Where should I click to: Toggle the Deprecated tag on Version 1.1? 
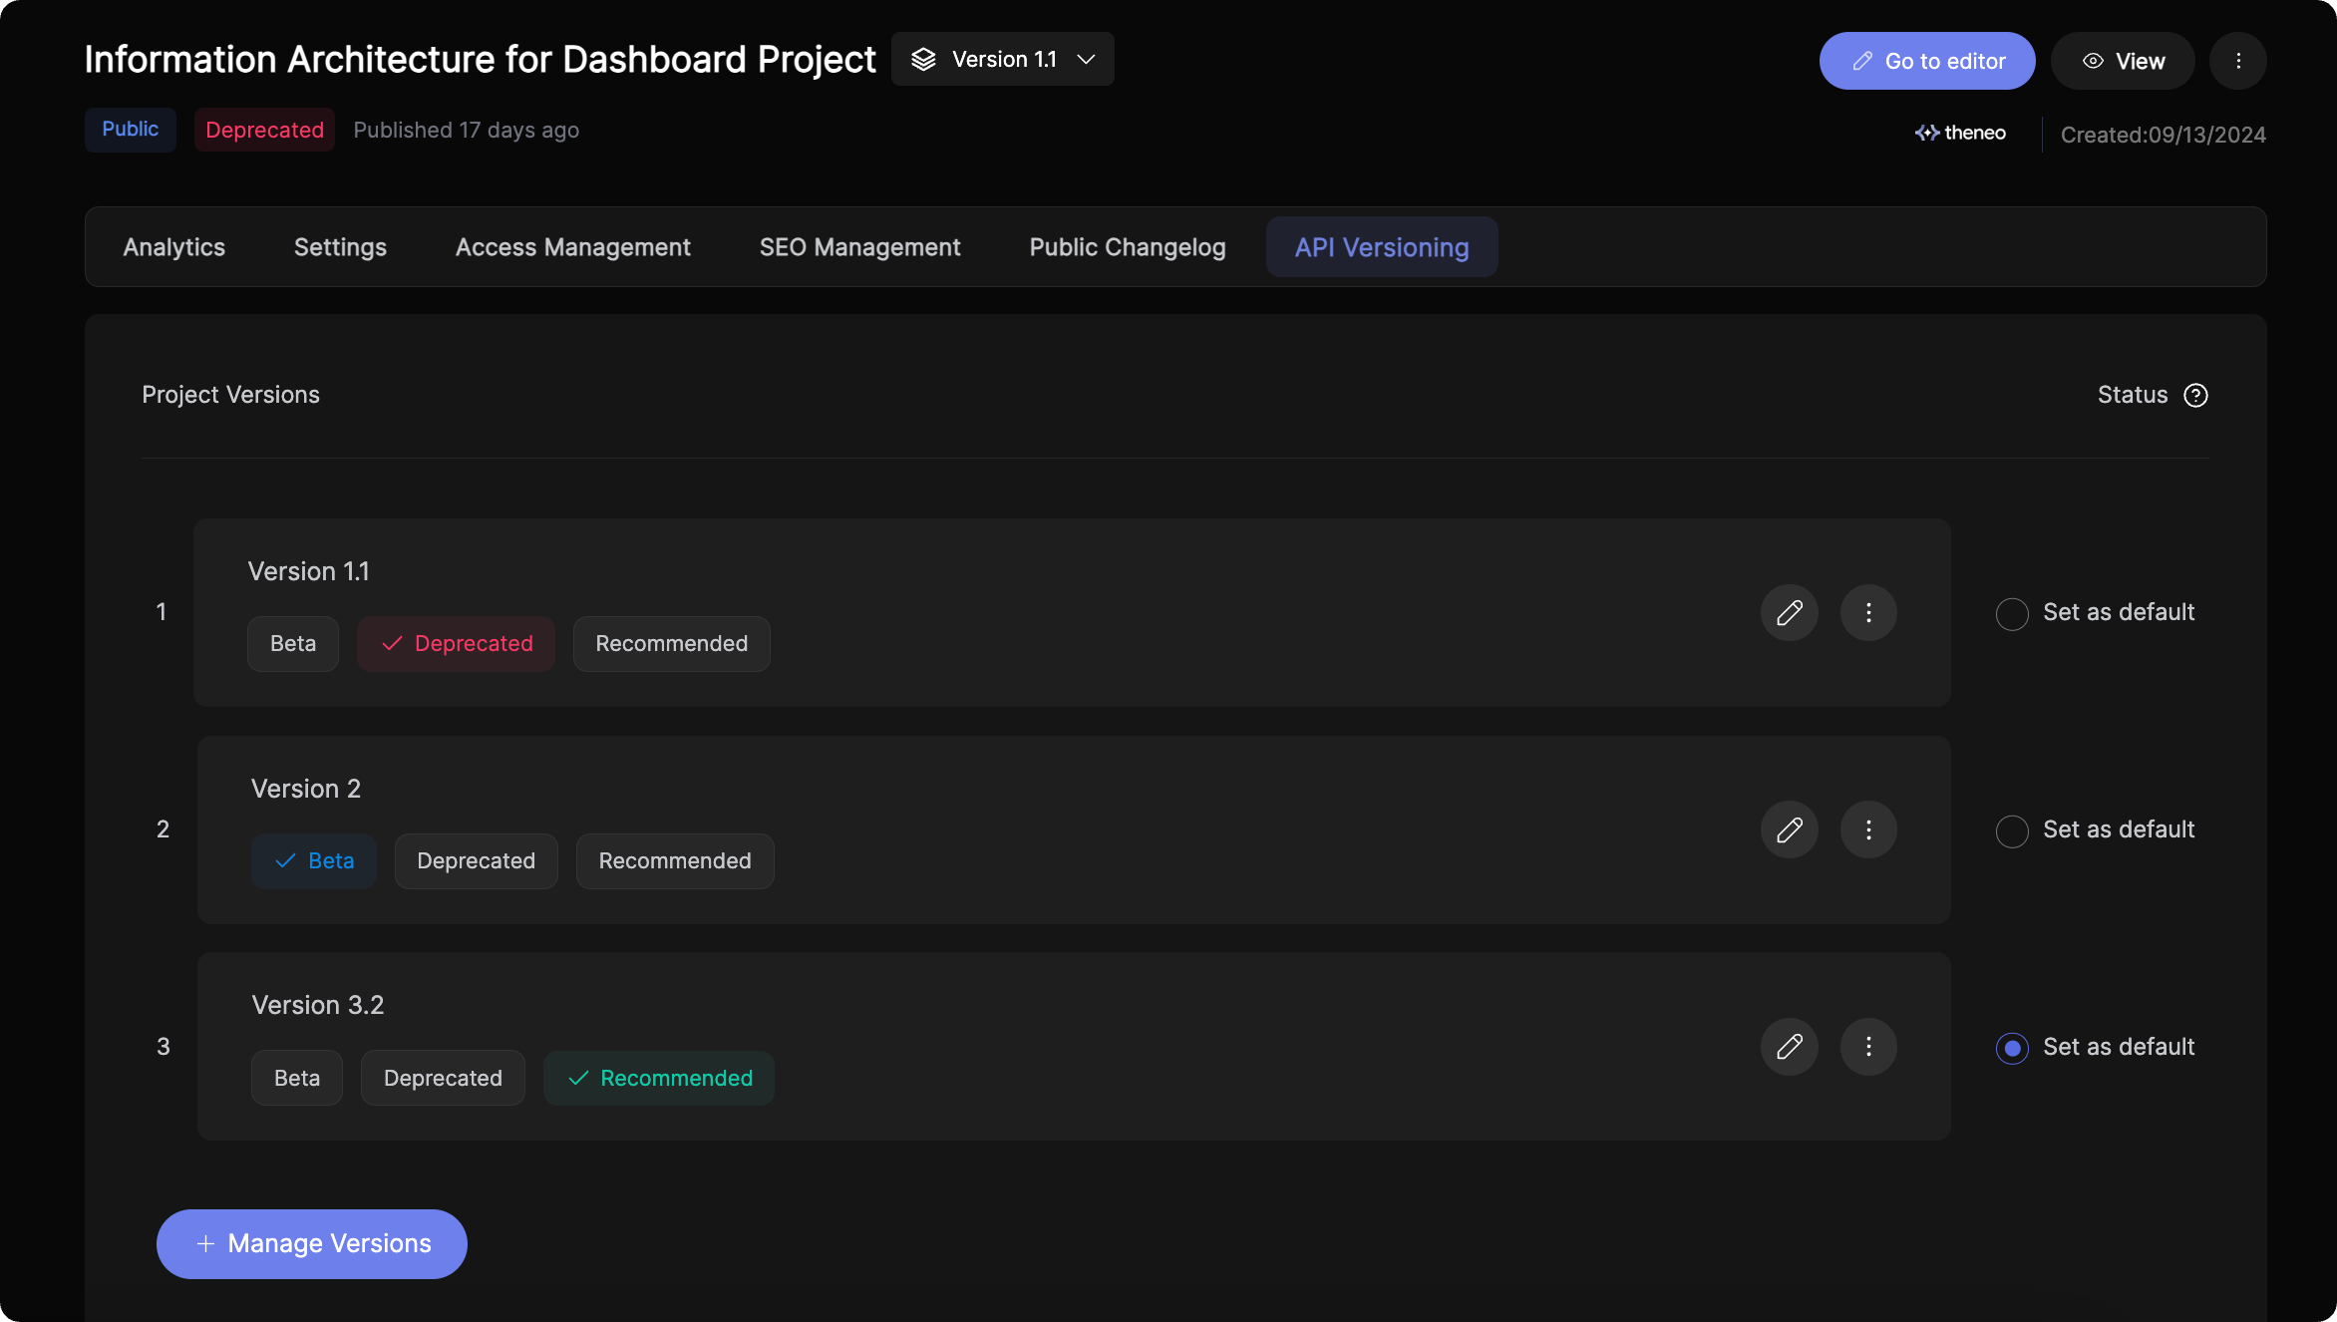point(456,644)
